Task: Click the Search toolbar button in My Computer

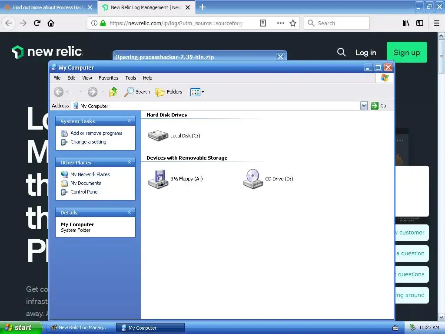Action: coord(137,92)
